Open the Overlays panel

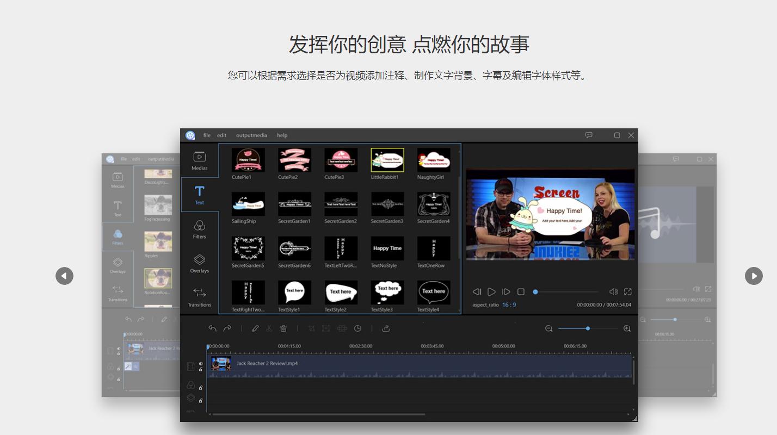point(199,264)
